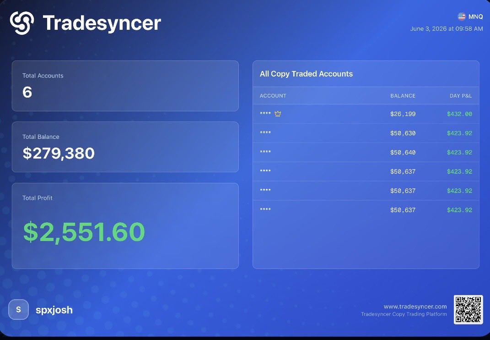Screen dimensions: 490x340
Task: Click the MNQ symbol label
Action: pyautogui.click(x=476, y=16)
